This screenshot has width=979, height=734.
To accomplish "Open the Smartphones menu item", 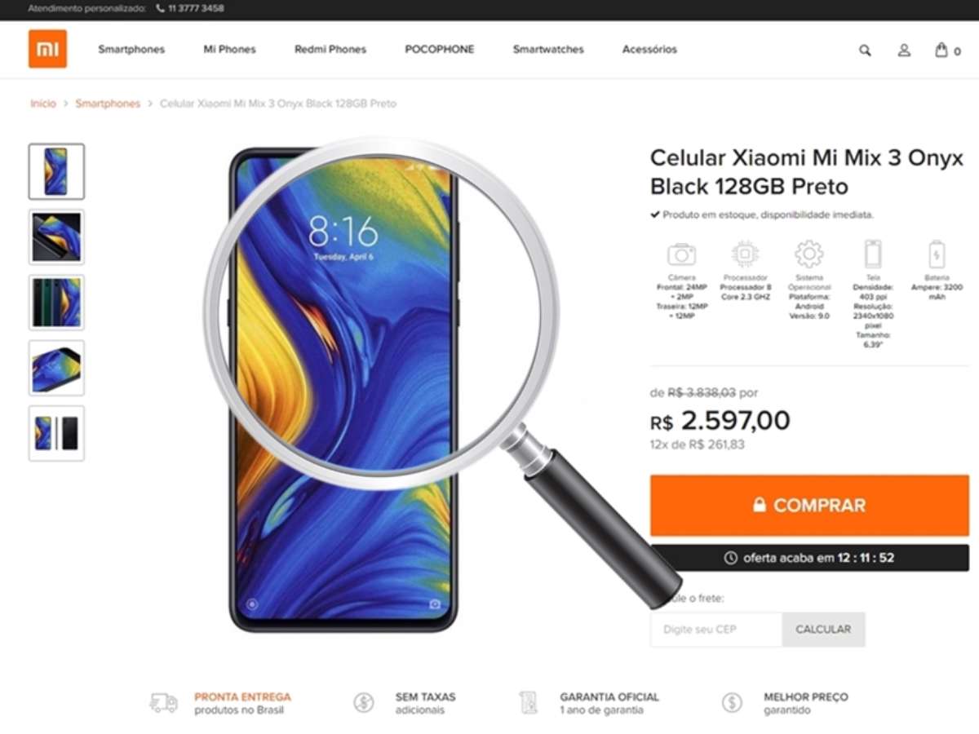I will [131, 50].
